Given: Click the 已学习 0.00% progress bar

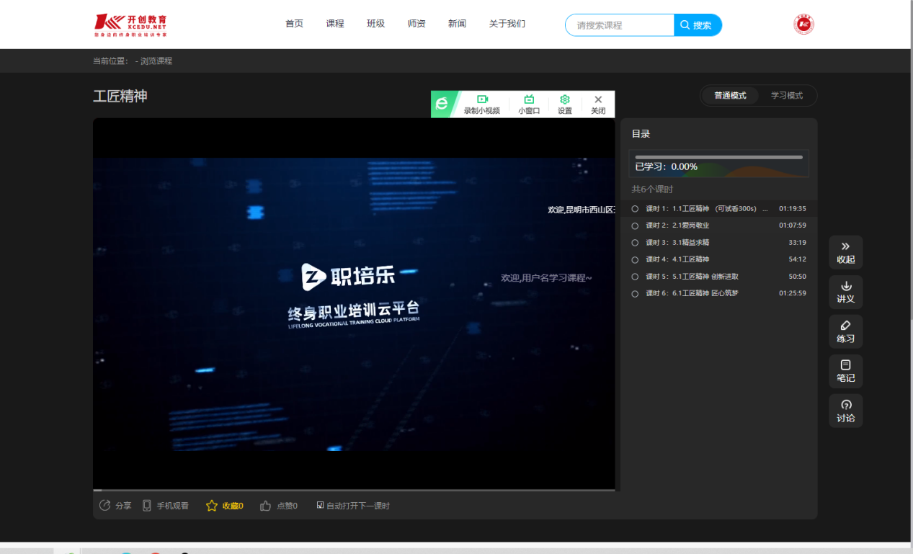Looking at the screenshot, I should point(718,157).
